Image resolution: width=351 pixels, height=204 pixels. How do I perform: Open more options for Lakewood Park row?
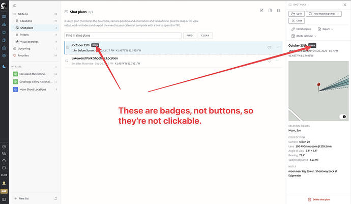278,61
